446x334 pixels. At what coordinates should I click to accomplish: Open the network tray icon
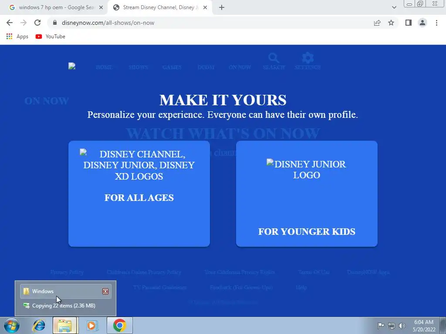pyautogui.click(x=392, y=325)
